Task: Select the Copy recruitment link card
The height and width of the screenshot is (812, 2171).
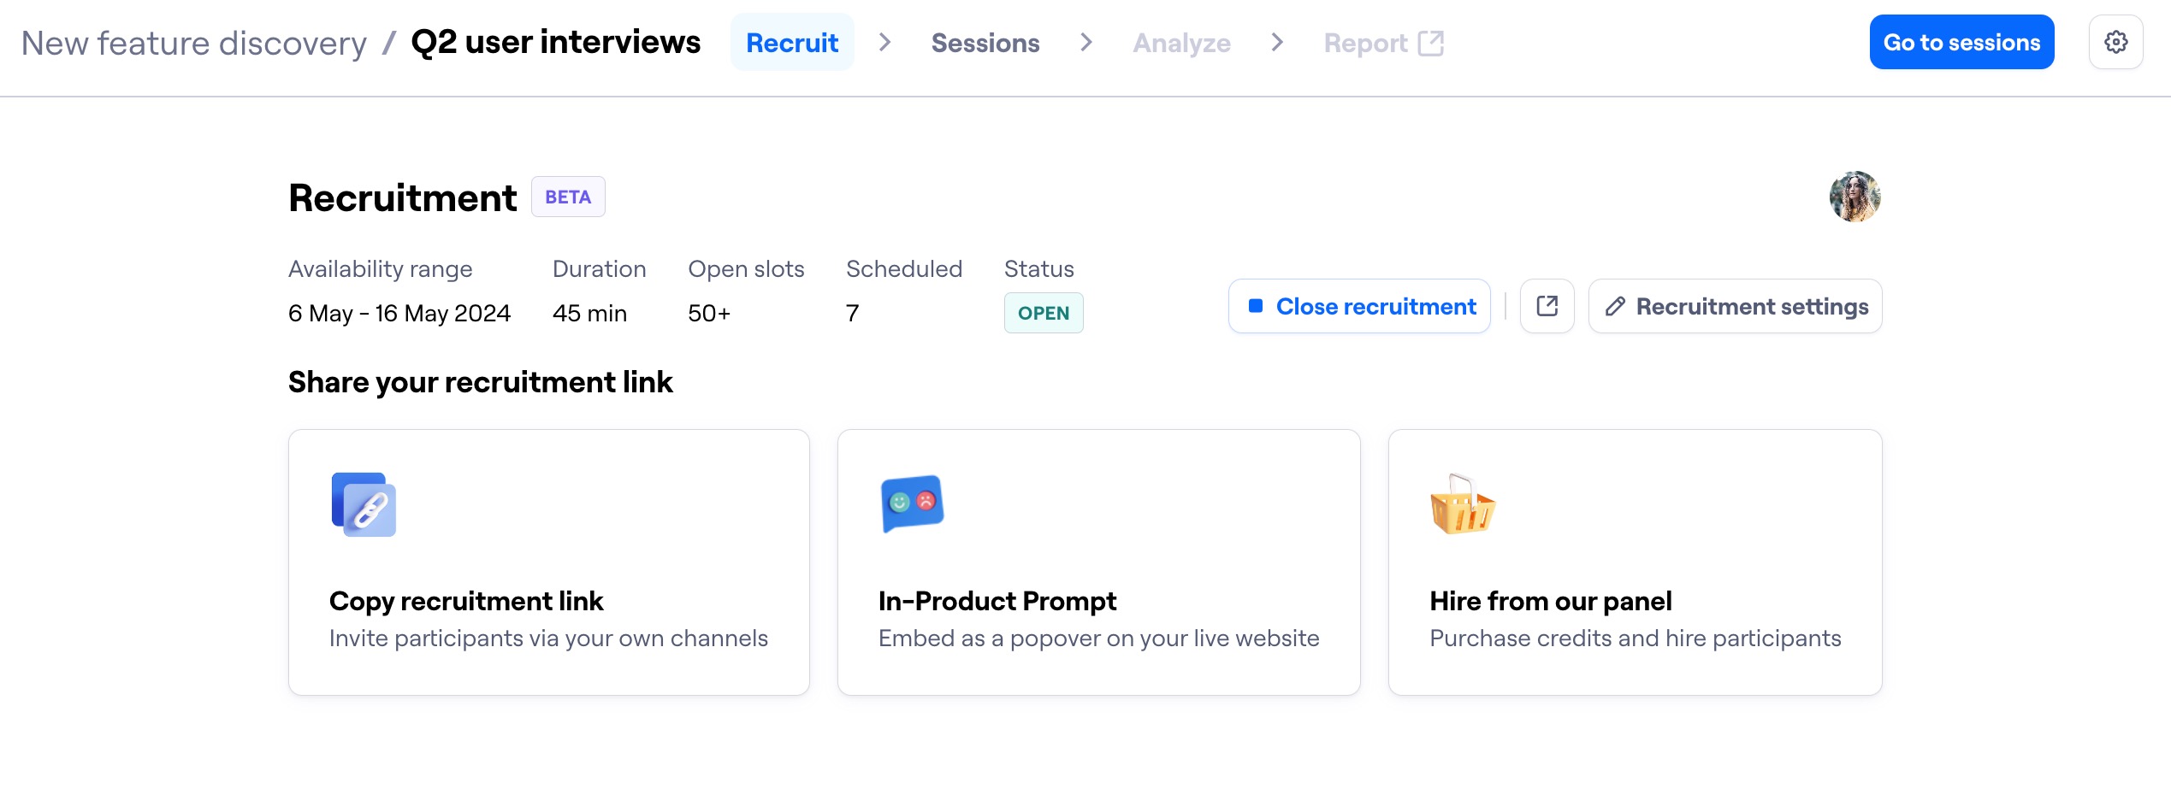Action: tap(549, 562)
